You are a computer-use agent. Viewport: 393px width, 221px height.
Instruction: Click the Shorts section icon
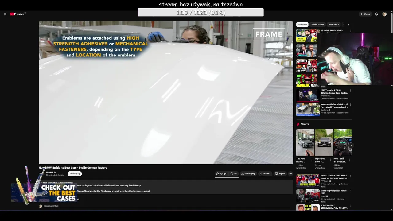[x=298, y=124]
